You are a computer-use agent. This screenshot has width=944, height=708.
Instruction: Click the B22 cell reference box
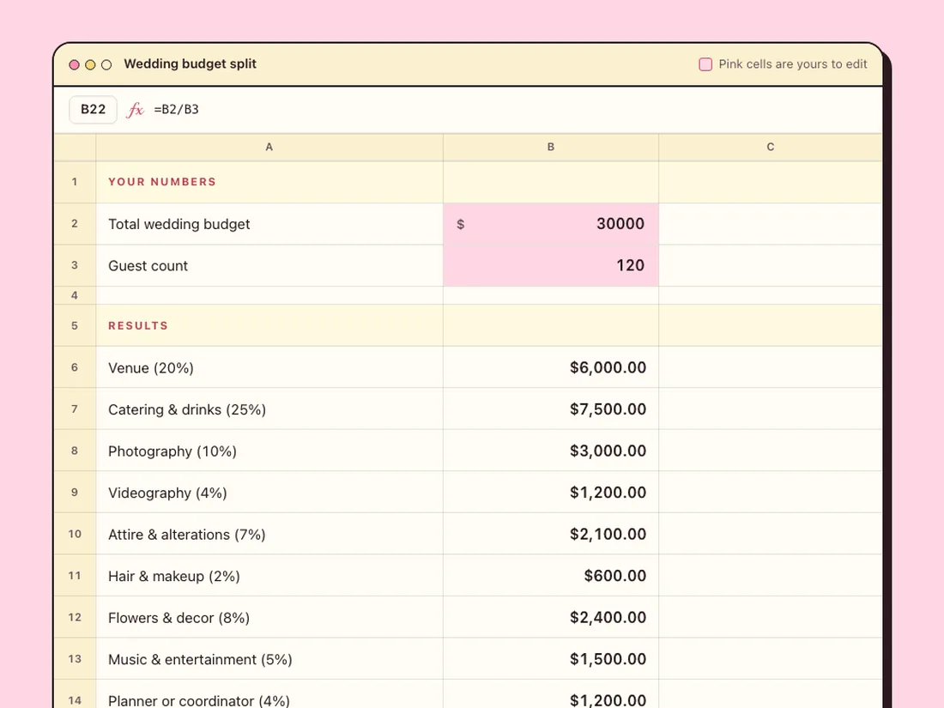tap(94, 110)
